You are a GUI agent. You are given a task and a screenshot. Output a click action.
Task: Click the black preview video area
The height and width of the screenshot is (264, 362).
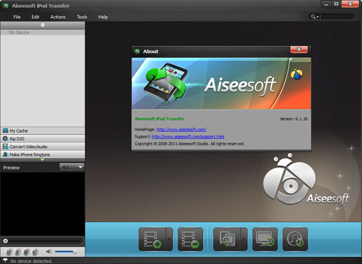[43, 204]
